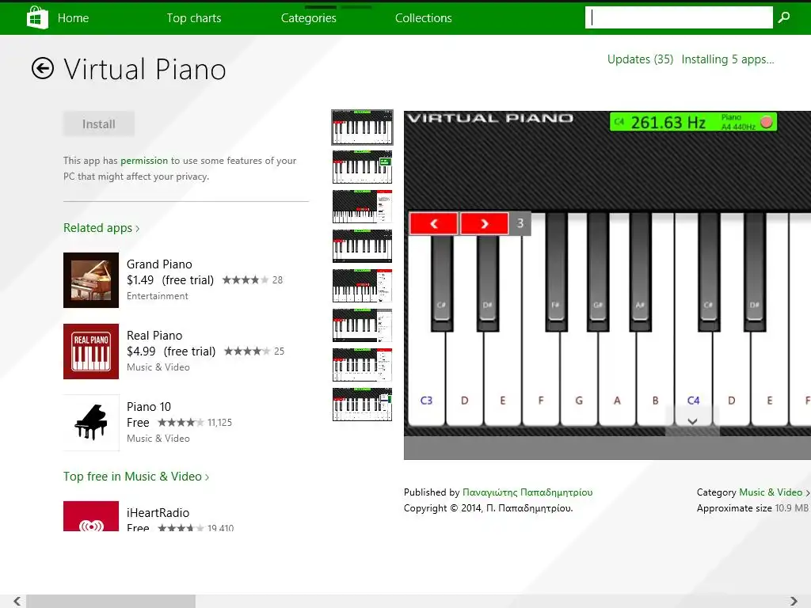Open Categories menu
Viewport: 811px width, 608px height.
point(309,18)
